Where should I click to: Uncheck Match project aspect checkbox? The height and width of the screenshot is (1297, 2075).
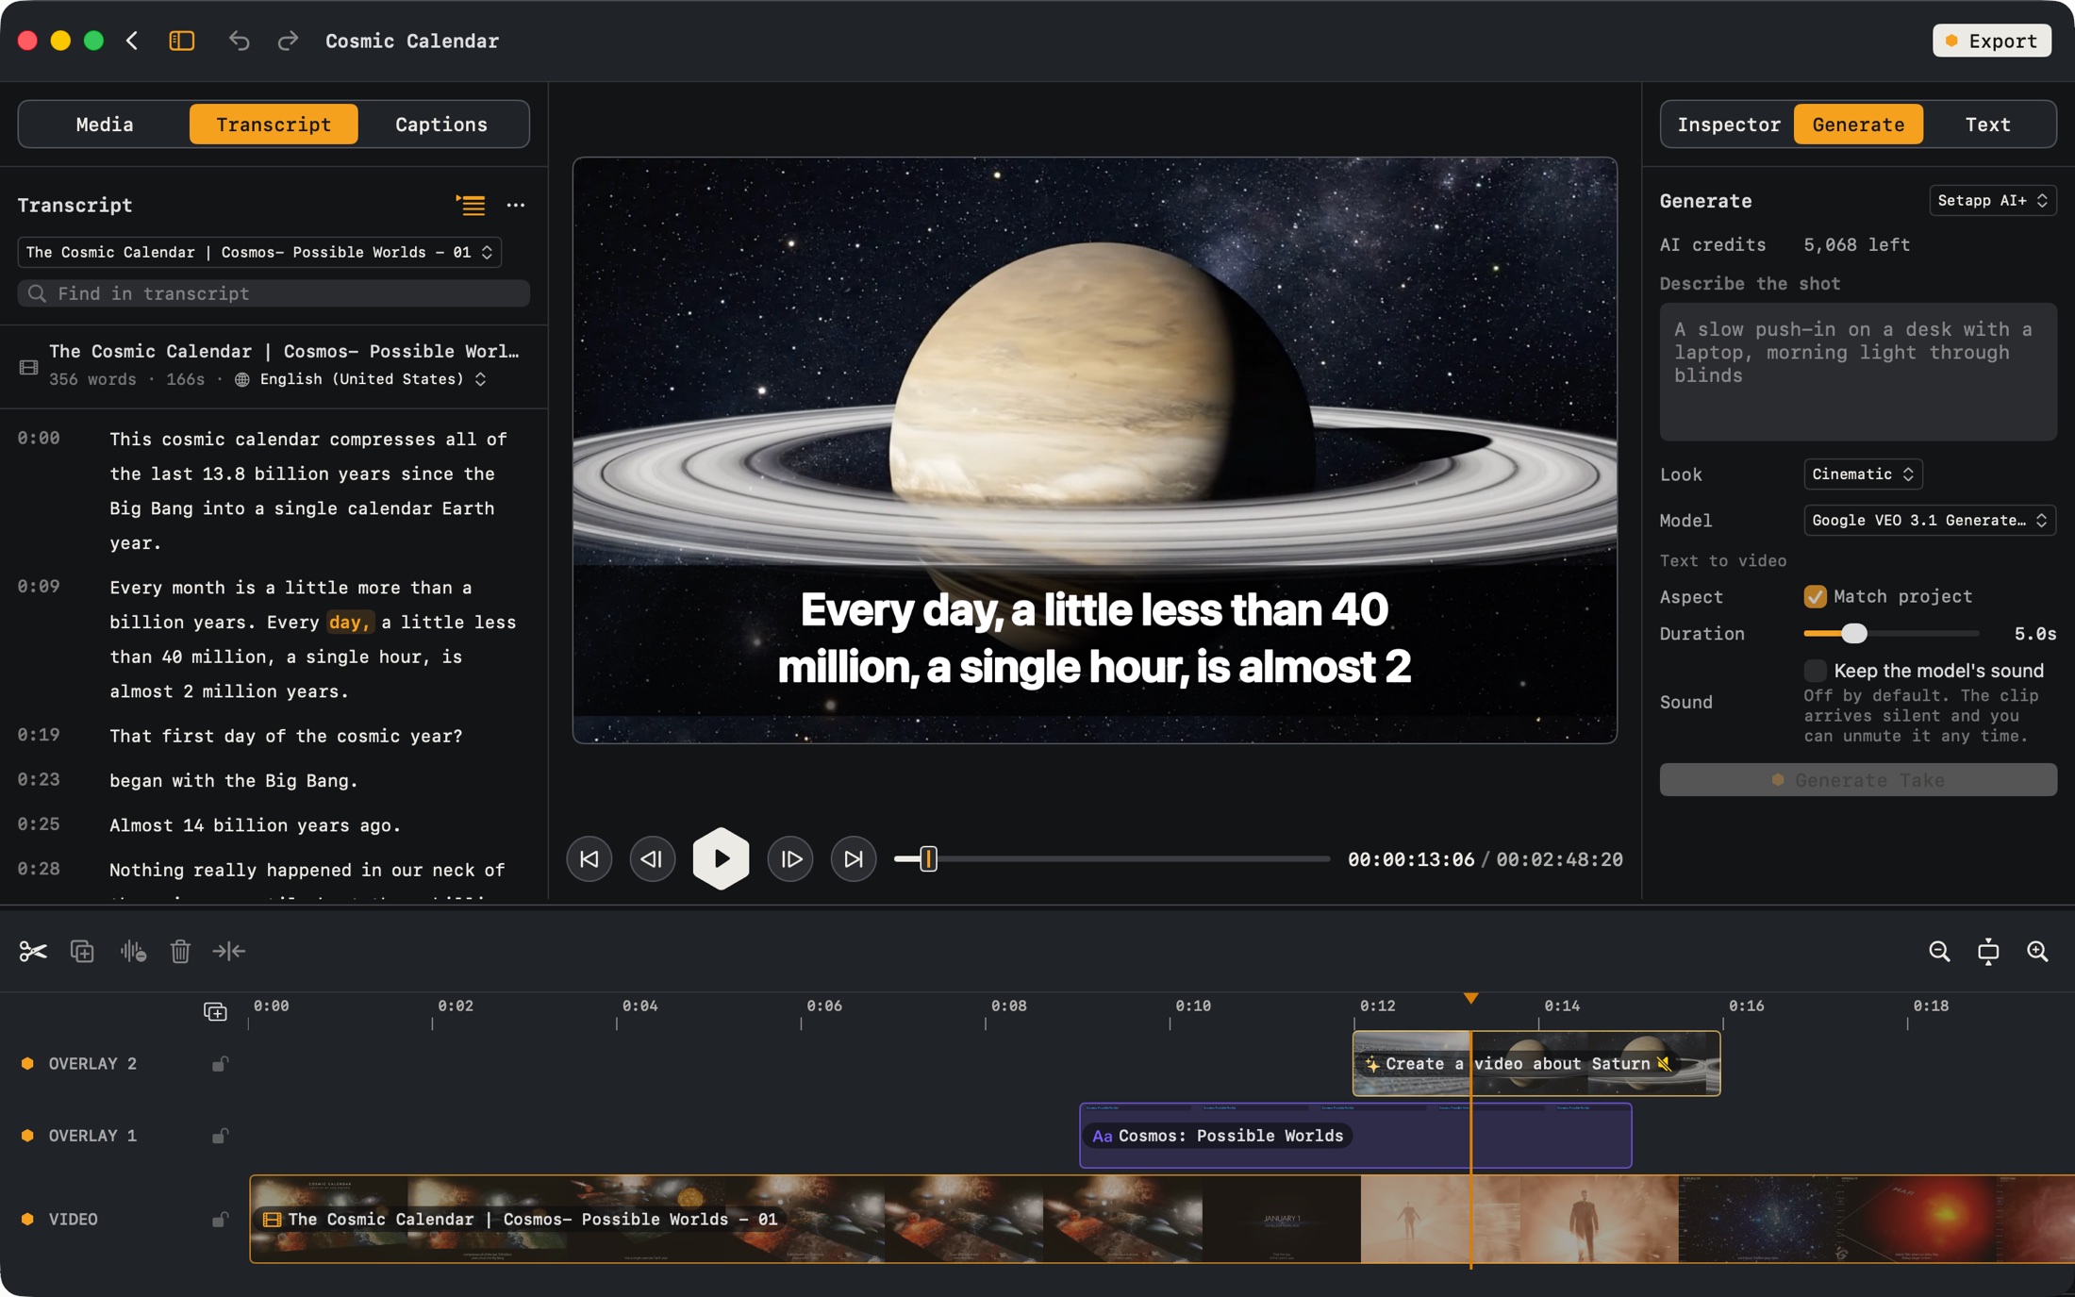[x=1815, y=596]
